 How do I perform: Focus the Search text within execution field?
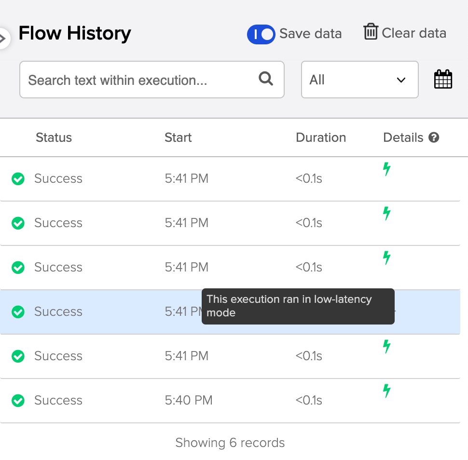click(140, 80)
